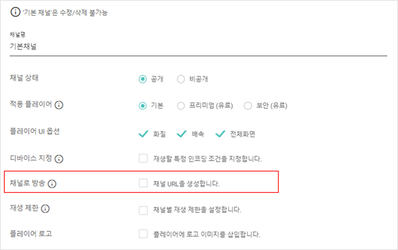Select the 비공개 channel status option
Viewport: 398px width, 250px height.
tap(181, 79)
